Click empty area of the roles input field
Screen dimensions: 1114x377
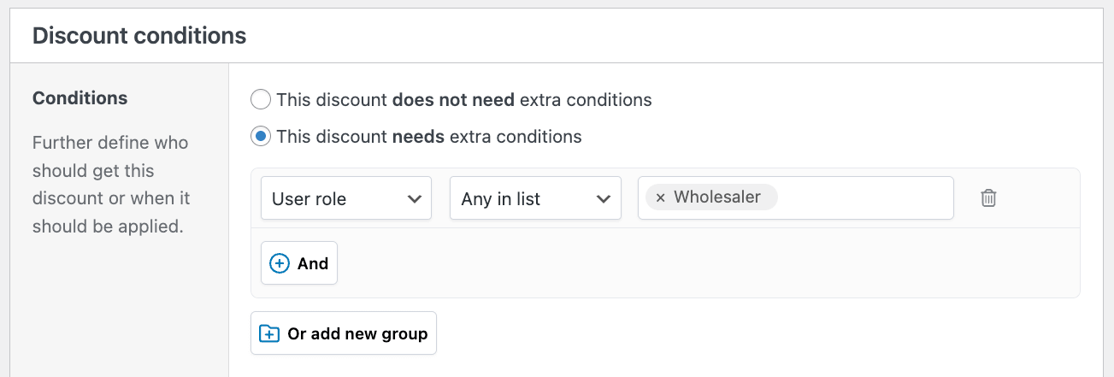[863, 198]
